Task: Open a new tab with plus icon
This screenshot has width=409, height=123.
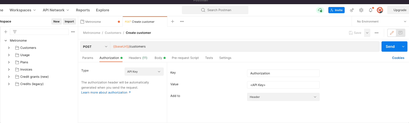Action: click(173, 21)
